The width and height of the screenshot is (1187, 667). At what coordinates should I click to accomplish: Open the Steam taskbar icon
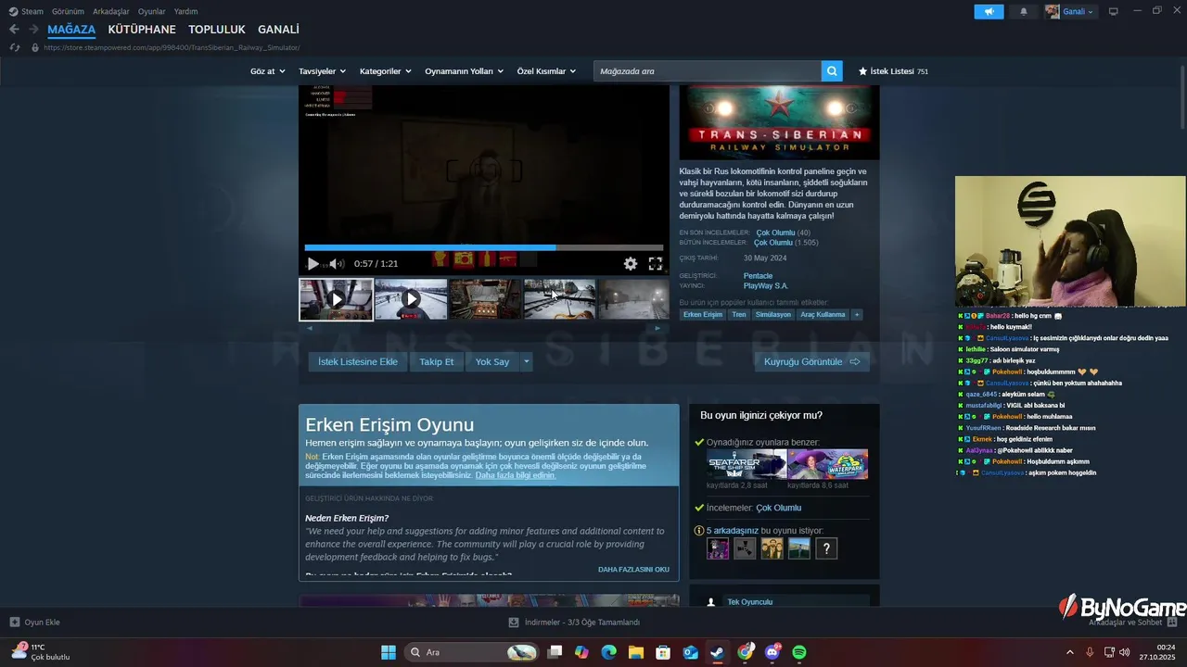coord(717,652)
